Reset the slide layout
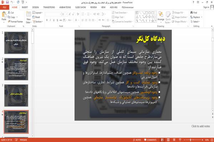The height and width of the screenshot is (142, 214). [36, 17]
